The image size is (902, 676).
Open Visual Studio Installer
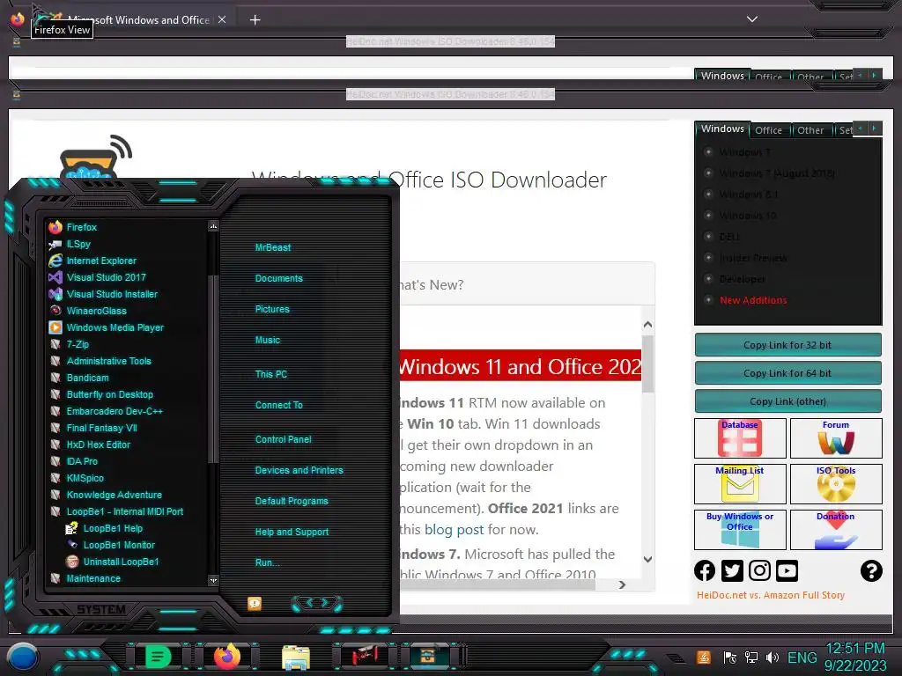point(103,294)
